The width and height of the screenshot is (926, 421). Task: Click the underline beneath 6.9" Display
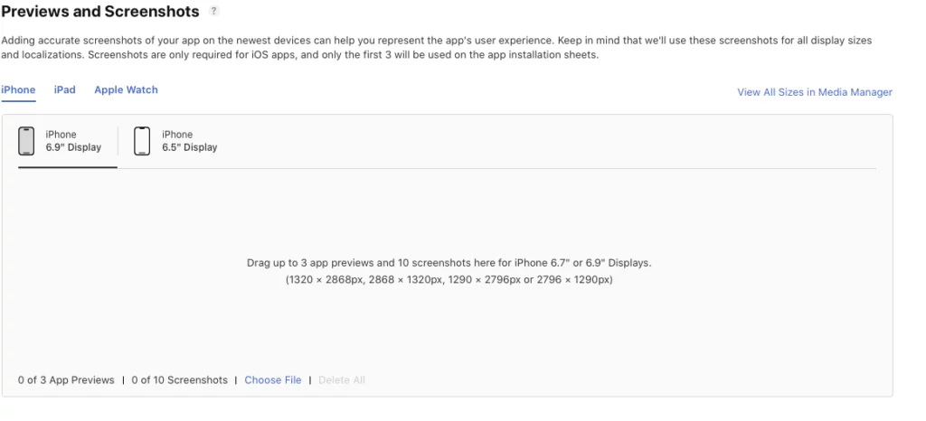coord(68,168)
